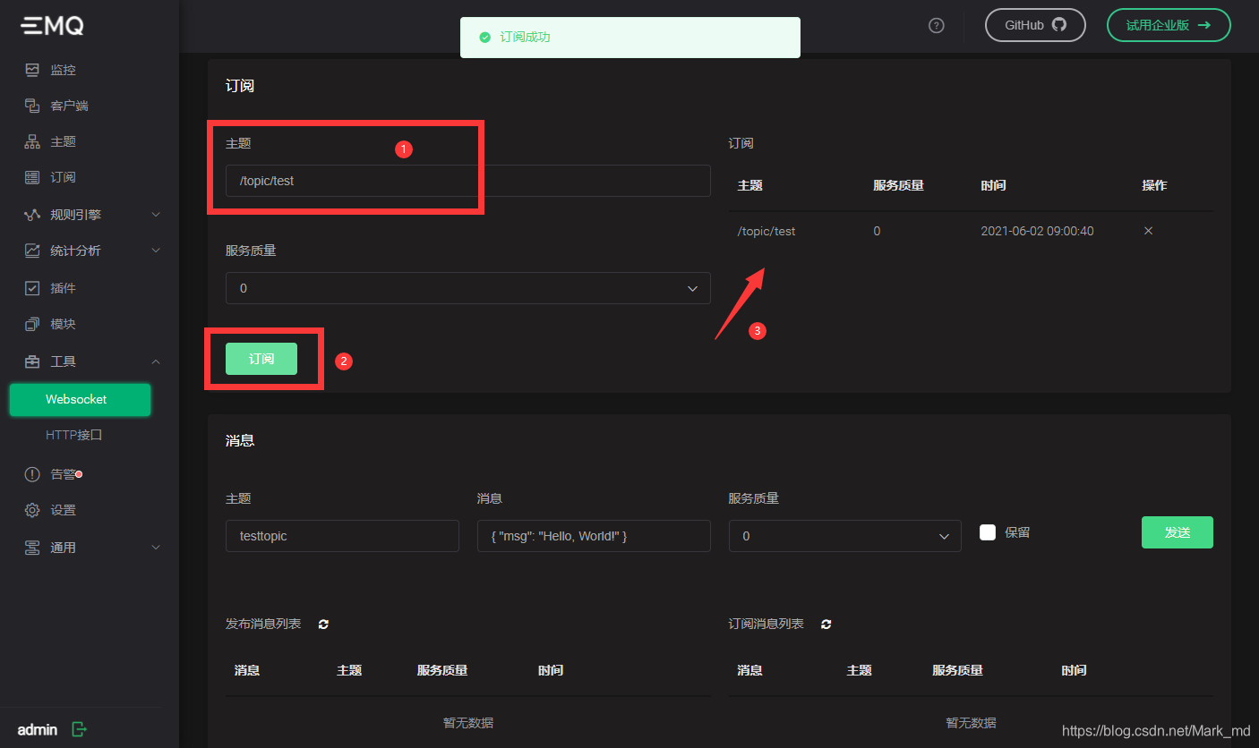Viewport: 1259px width, 748px height.
Task: Open the 监控 monitoring icon in sidebar
Action: [32, 69]
